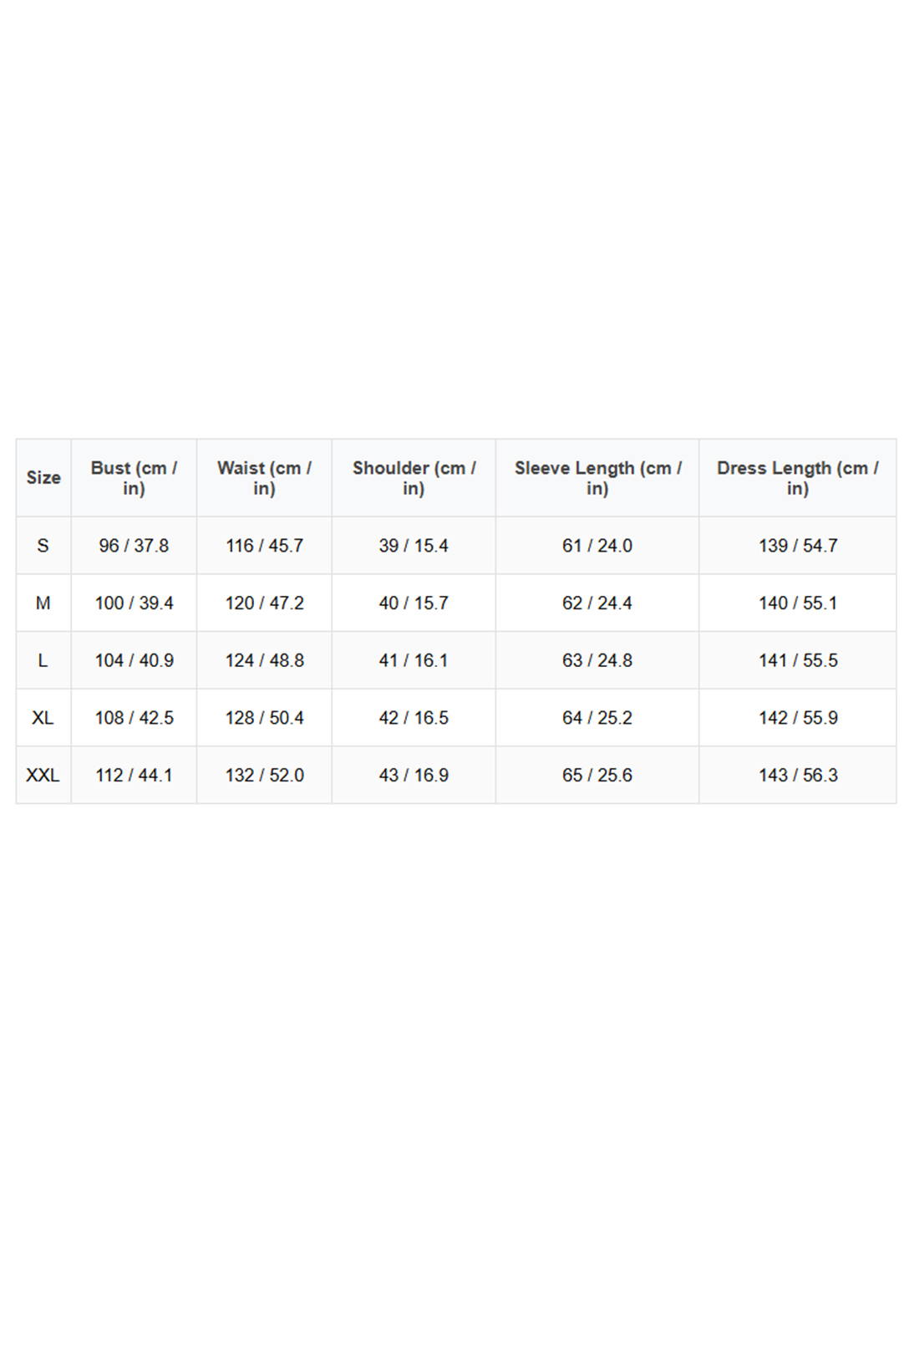This screenshot has width=909, height=1364.
Task: Select the Sleeve Length column header
Action: (x=597, y=478)
